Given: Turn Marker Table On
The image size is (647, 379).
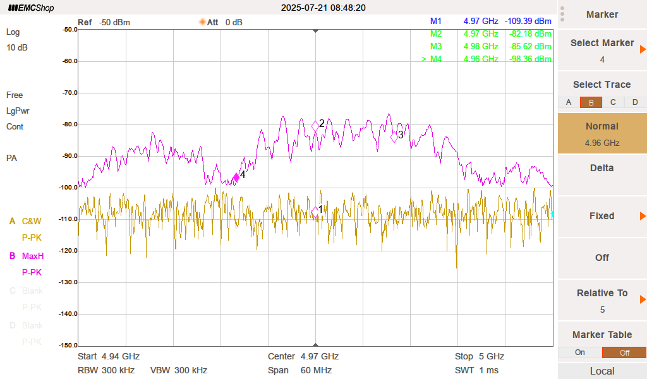Looking at the screenshot, I should tap(579, 352).
